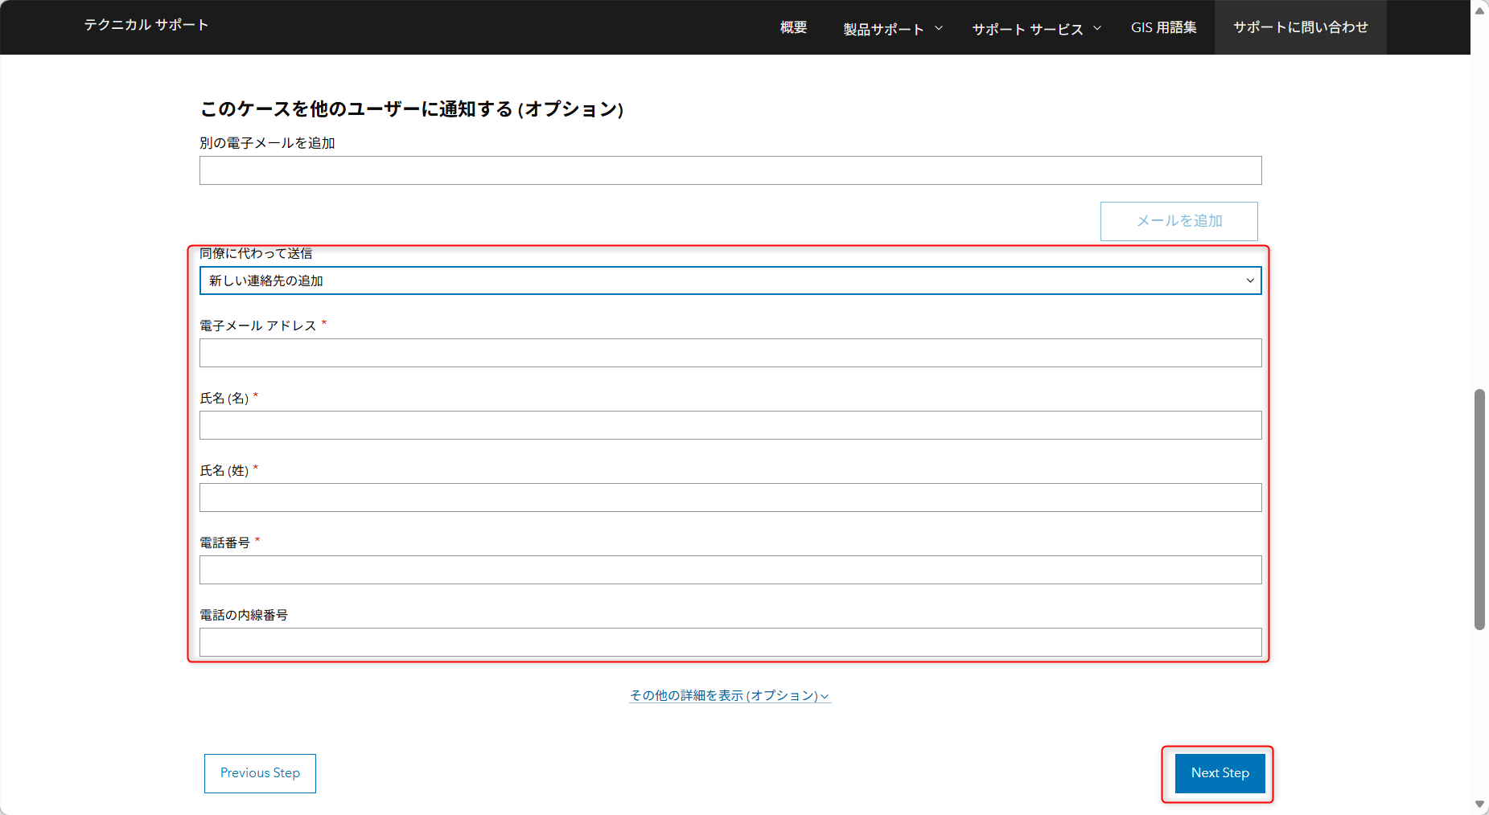Screen dimensions: 1489x815
Task: Click the vertical page scrollbar thumb
Action: (x=1479, y=510)
